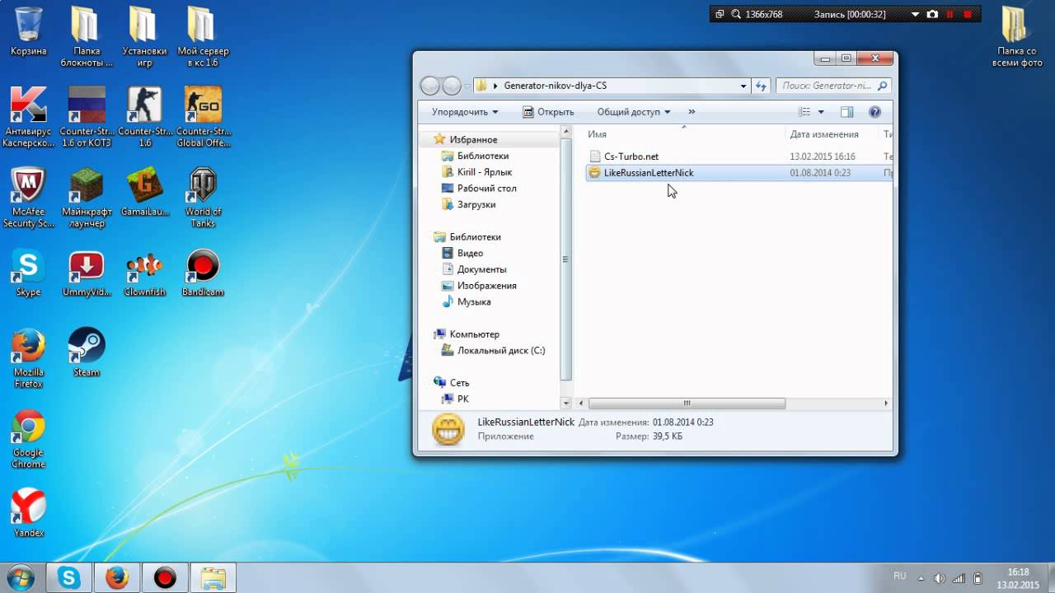Switch to Skype in the taskbar

69,578
